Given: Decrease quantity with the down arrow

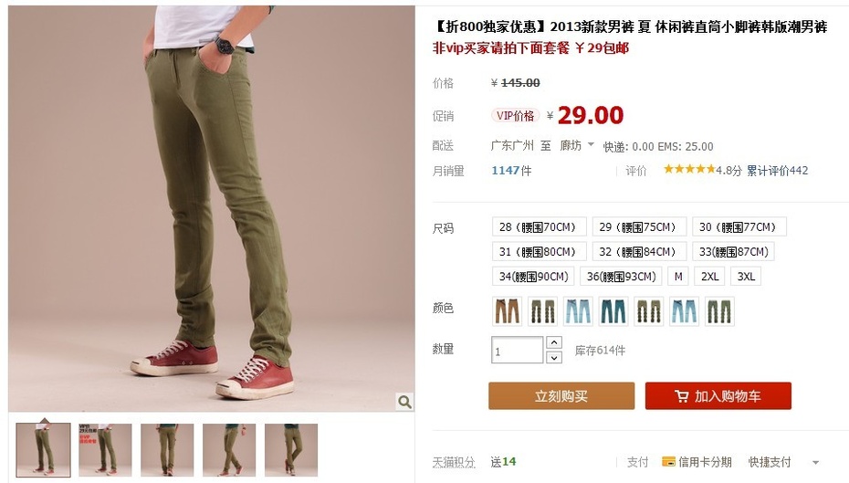Looking at the screenshot, I should pos(554,357).
